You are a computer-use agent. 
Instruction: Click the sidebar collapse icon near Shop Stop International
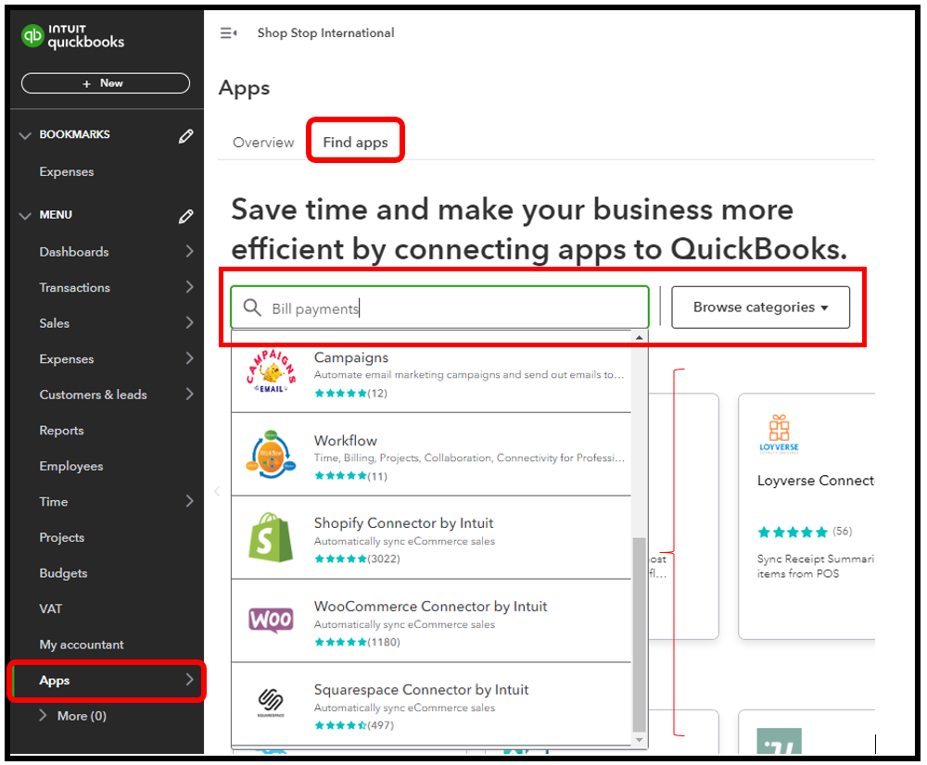(228, 31)
